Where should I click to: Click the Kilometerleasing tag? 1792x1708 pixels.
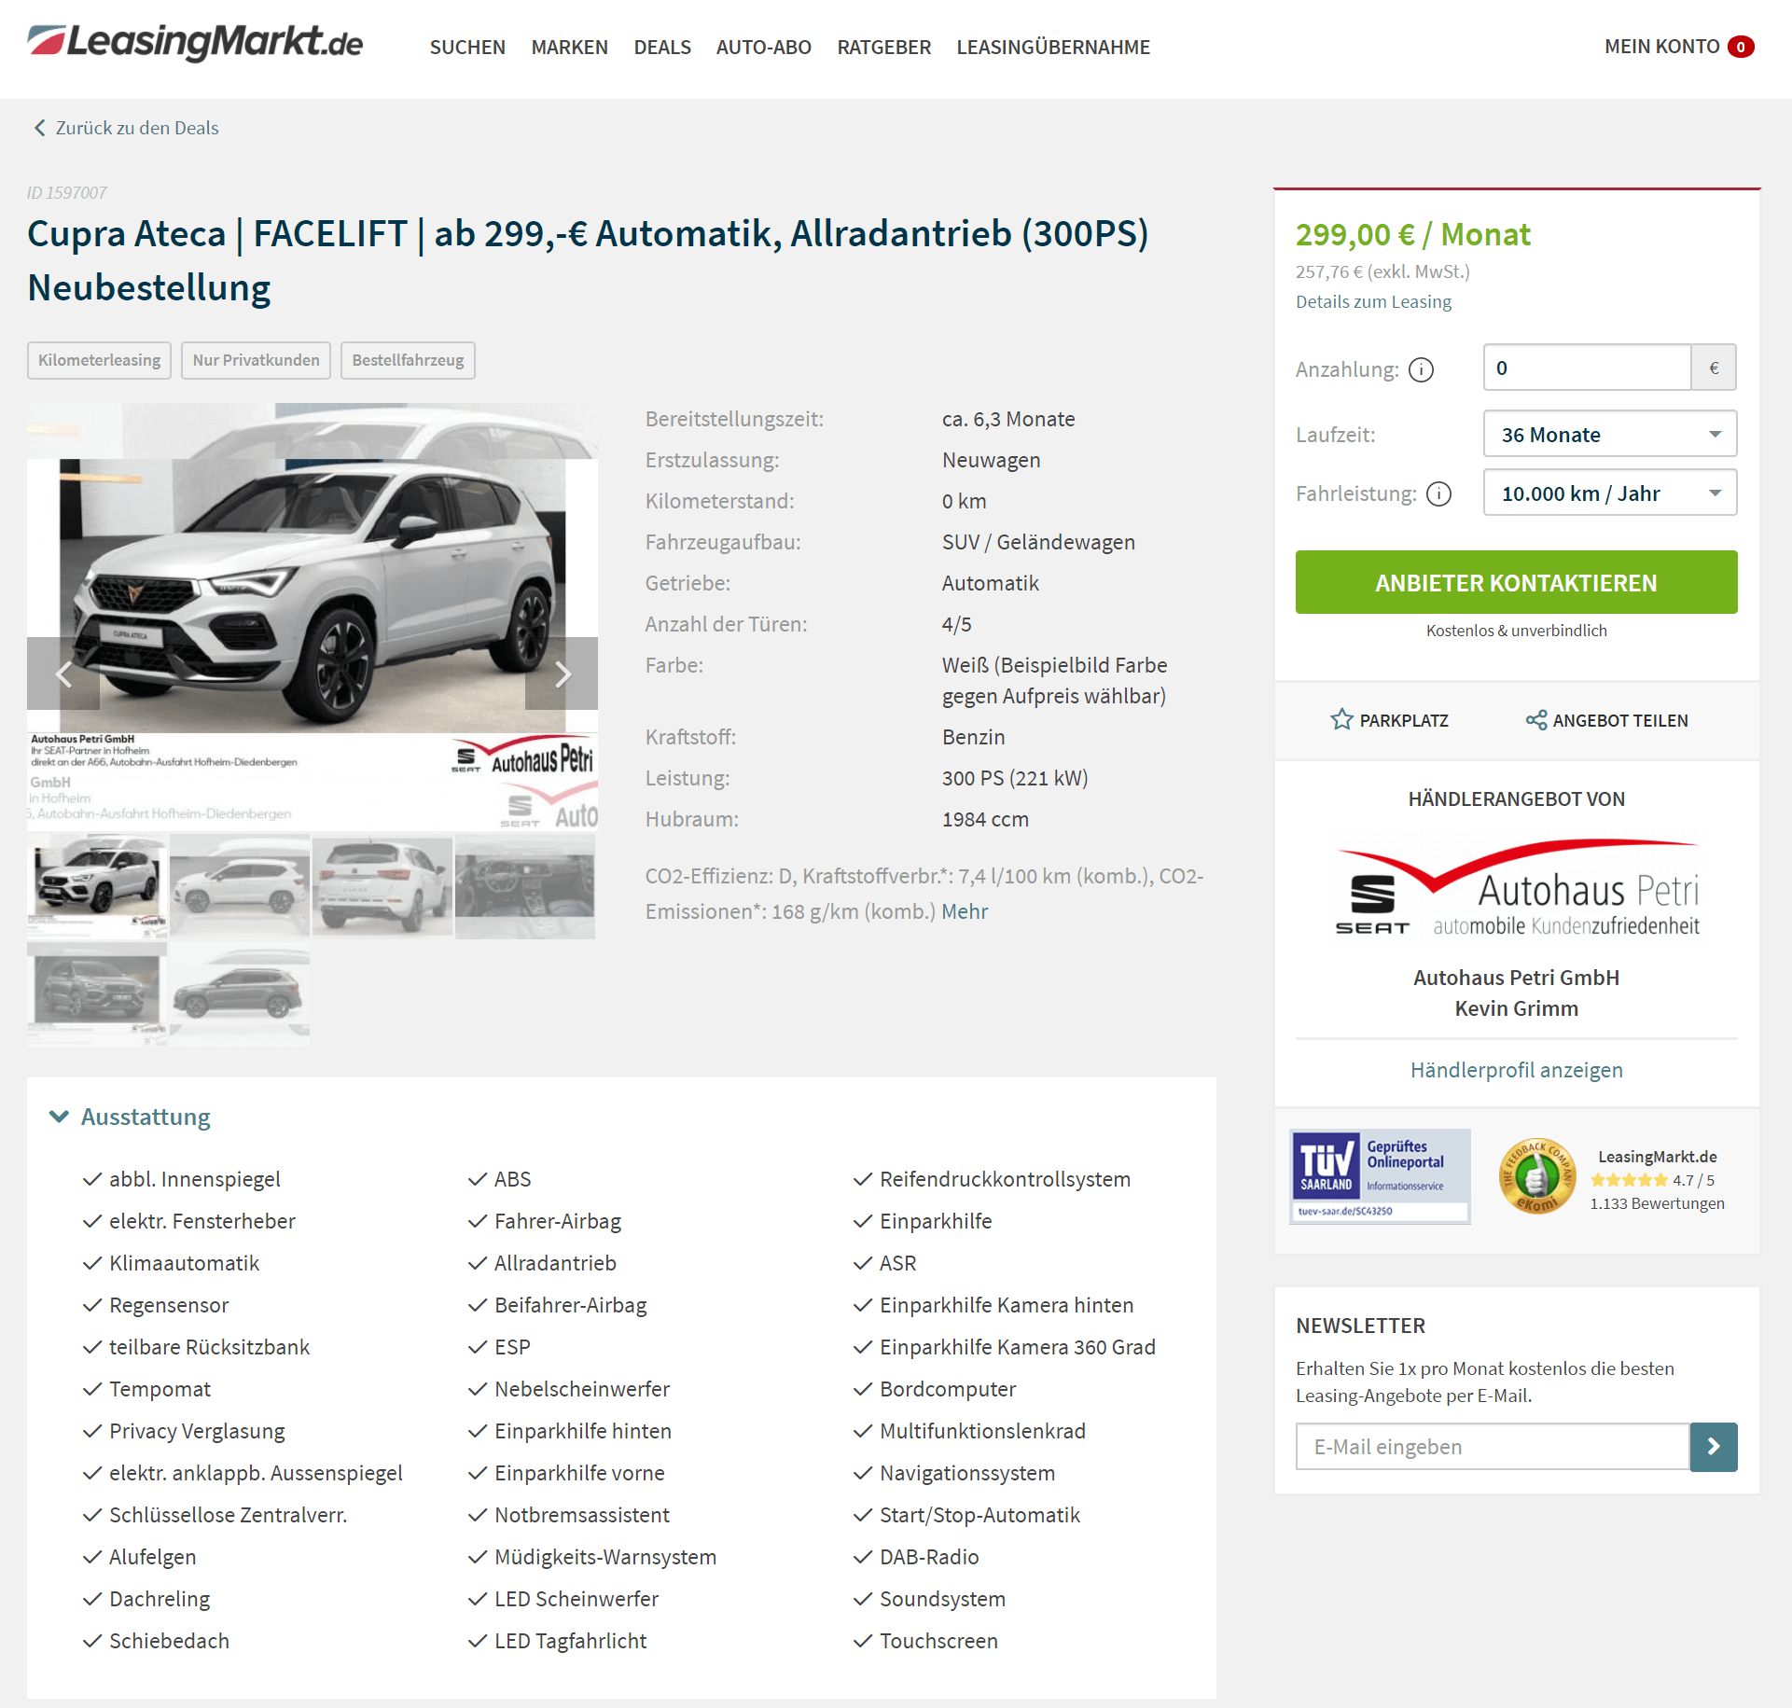tap(99, 360)
